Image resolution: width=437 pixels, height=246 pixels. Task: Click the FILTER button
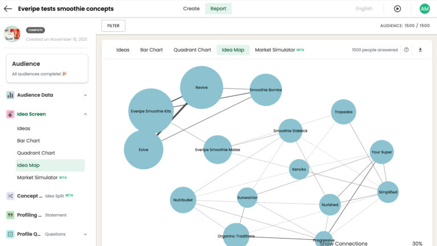coord(113,26)
